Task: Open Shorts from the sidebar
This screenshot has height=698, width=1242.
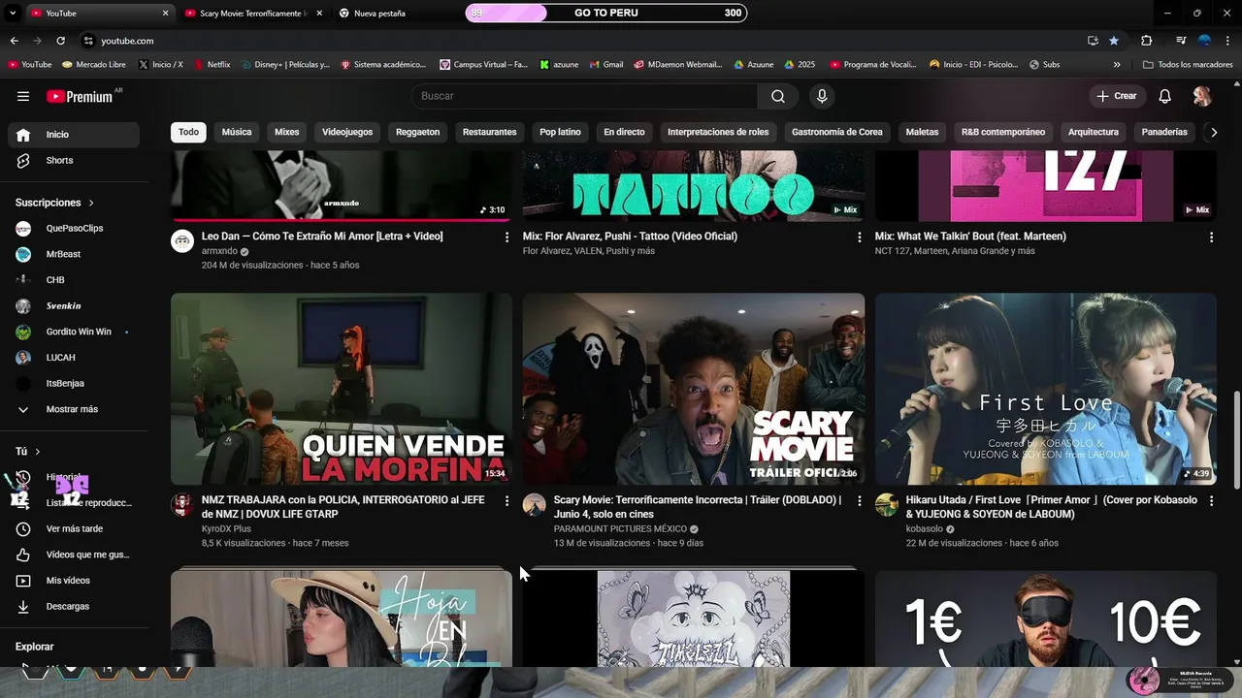Action: 74,160
